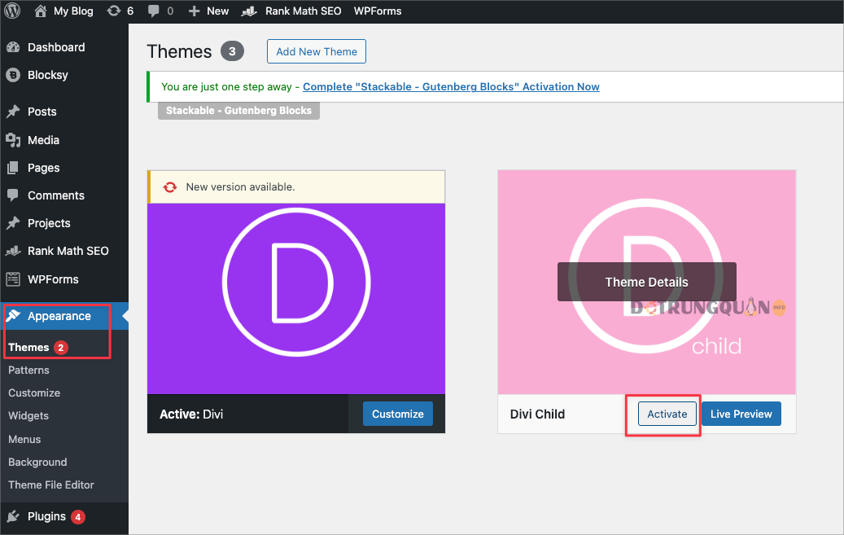Image resolution: width=844 pixels, height=535 pixels.
Task: Click the Media icon in sidebar
Action: coord(13,140)
